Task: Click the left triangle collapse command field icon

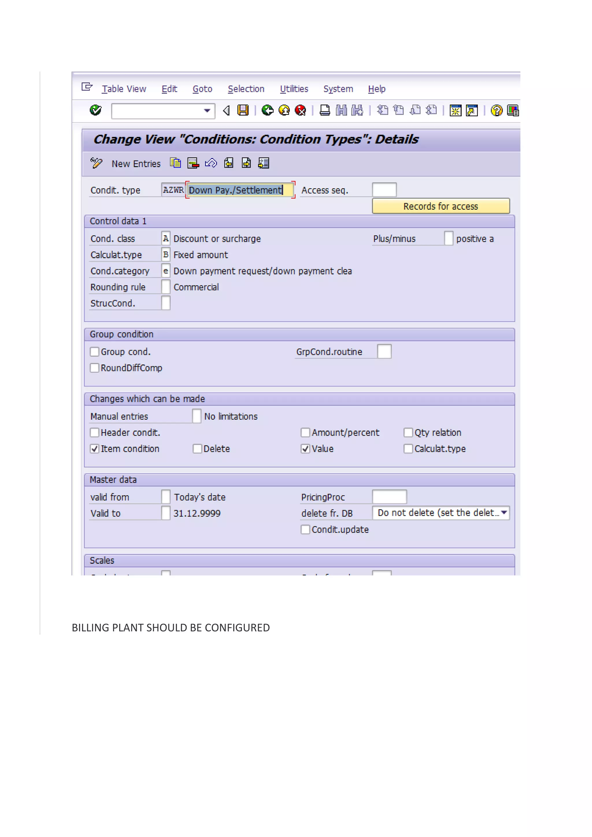Action: [226, 110]
